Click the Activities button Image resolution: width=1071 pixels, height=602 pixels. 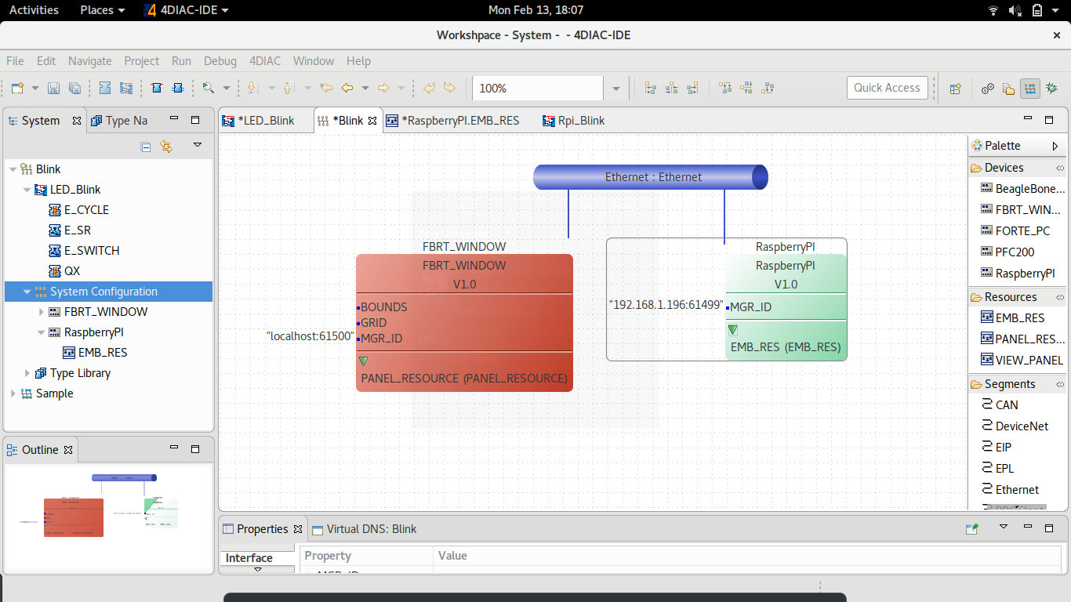[x=34, y=10]
